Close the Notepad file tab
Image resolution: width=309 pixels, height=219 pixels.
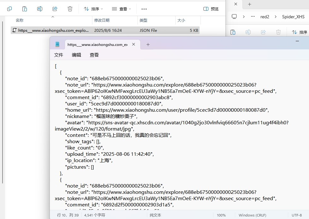pyautogui.click(x=134, y=44)
